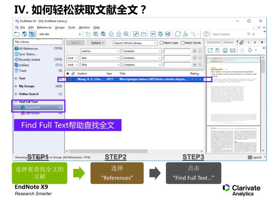This screenshot has height=205, width=274.
Task: Email the PDF using the envelope icon
Action: pos(233,50)
